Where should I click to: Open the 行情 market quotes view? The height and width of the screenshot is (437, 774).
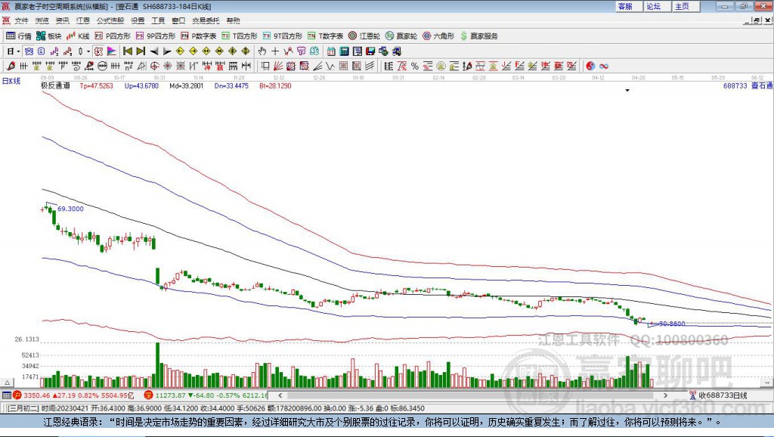(x=19, y=36)
